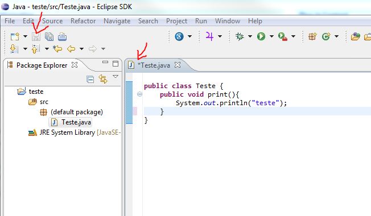Open the Source menu
This screenshot has height=216, width=371.
[x=52, y=21]
